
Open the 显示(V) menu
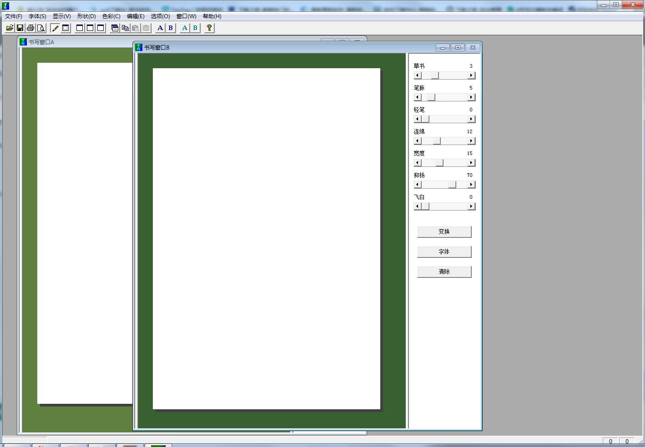[62, 16]
